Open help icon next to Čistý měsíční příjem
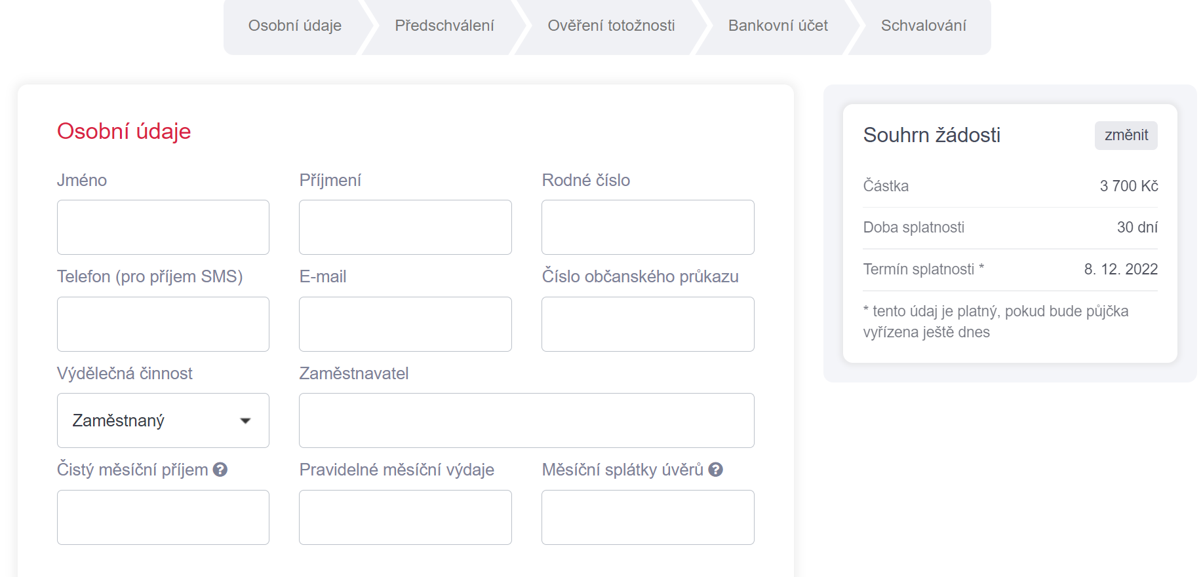Screen dimensions: 1203x577 point(220,470)
